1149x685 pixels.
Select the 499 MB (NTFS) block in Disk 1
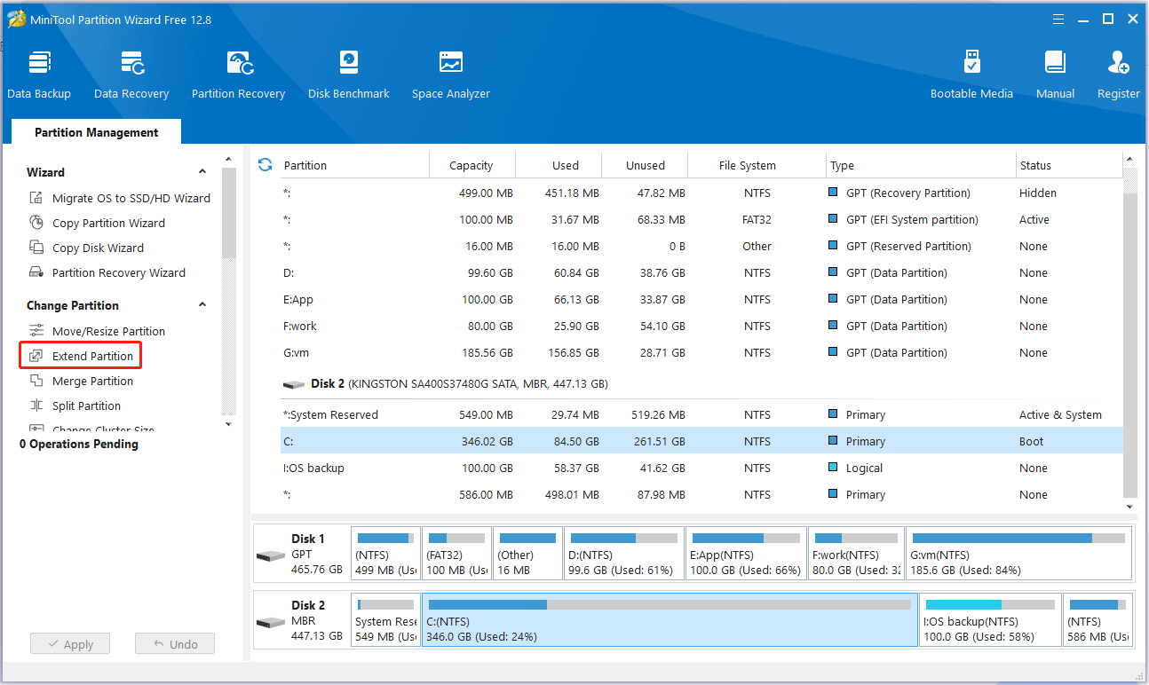pyautogui.click(x=385, y=554)
